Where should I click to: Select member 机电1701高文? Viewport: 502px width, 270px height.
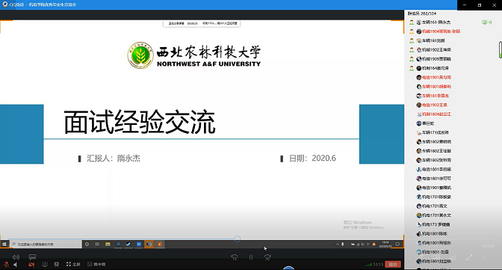click(x=451, y=206)
